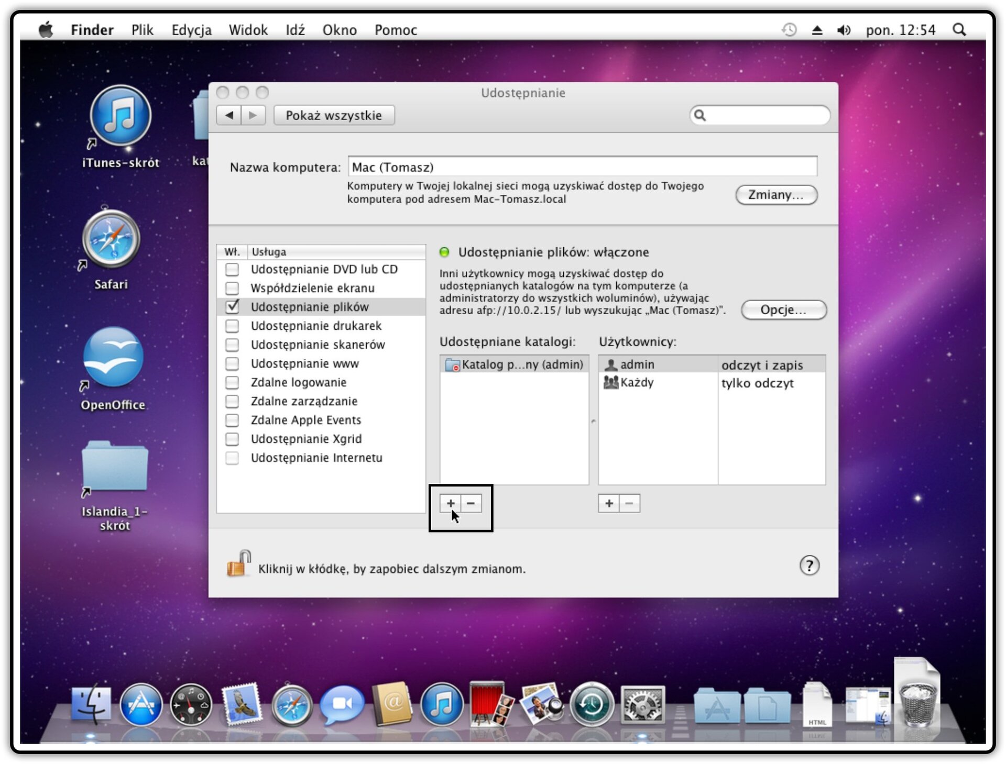
Task: Open the help question mark button
Action: [x=809, y=566]
